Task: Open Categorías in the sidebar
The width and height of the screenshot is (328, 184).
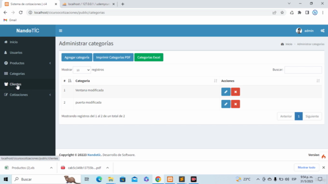Action: (x=28, y=74)
